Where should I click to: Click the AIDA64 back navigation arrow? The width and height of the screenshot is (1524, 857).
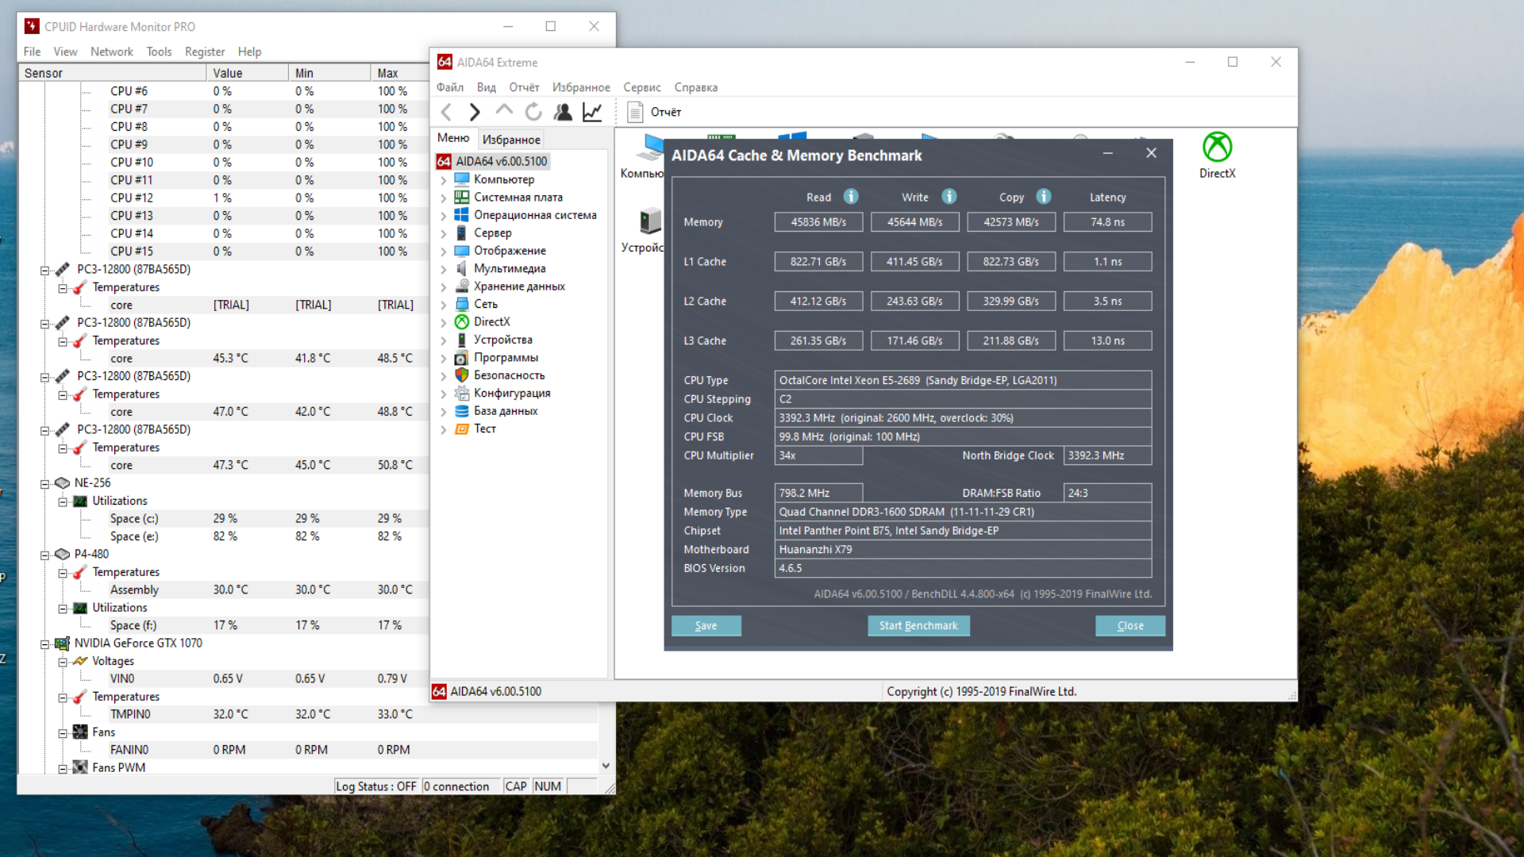click(446, 112)
